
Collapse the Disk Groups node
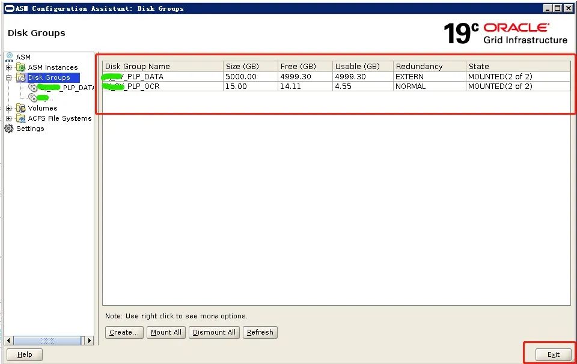coord(9,77)
